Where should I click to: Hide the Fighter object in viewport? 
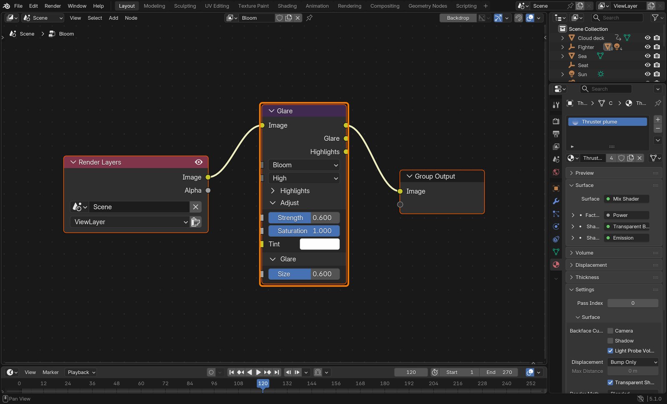coord(647,47)
